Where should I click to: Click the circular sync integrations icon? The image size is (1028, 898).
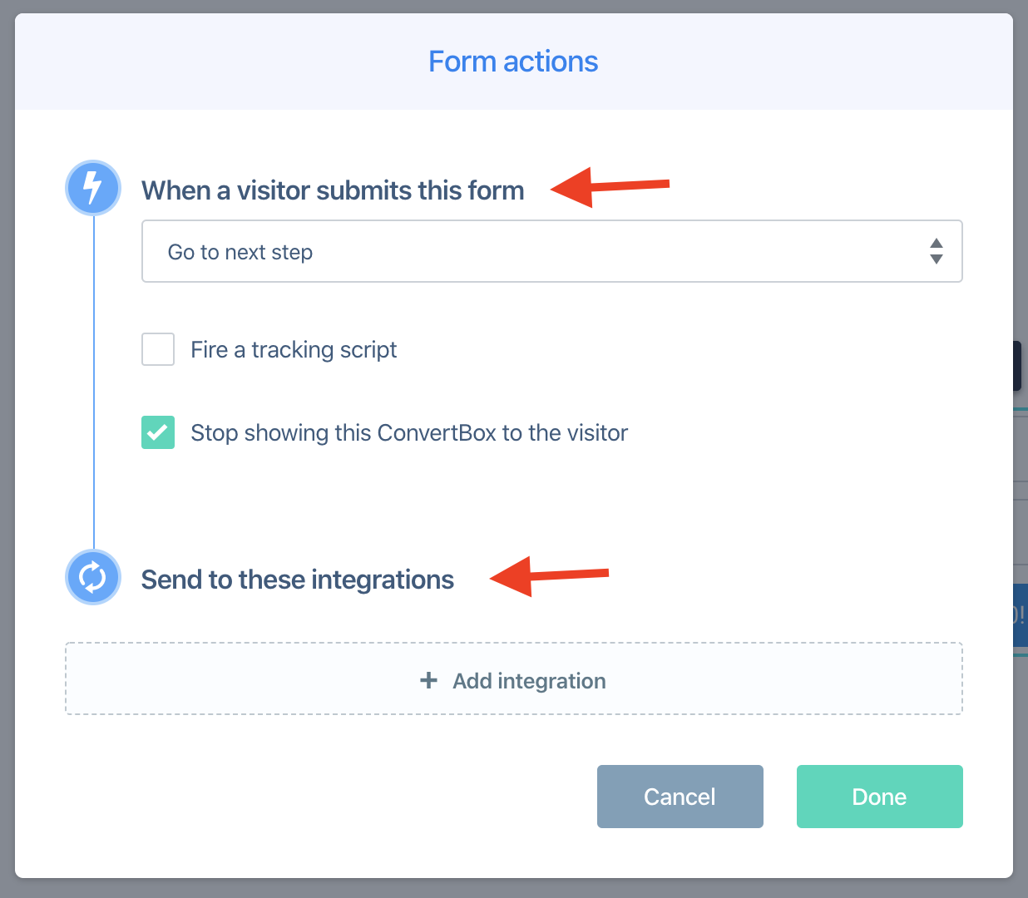click(x=93, y=577)
